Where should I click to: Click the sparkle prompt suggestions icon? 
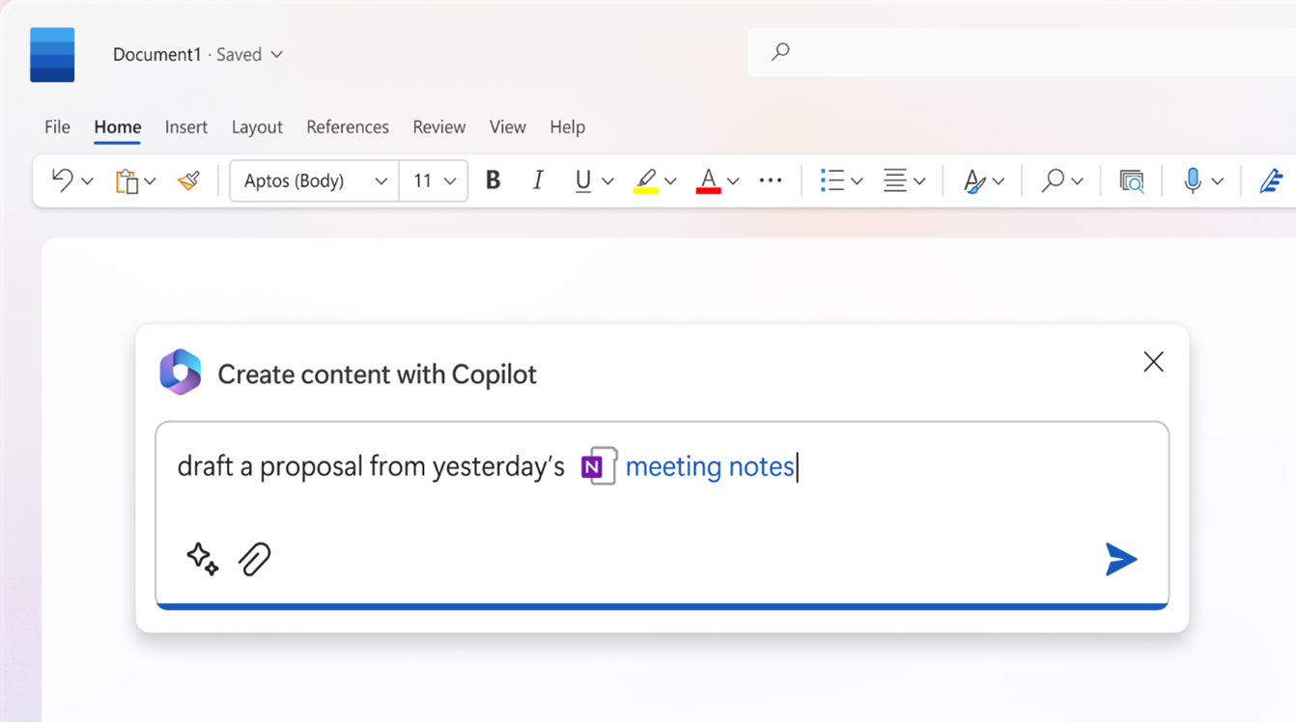pos(202,559)
